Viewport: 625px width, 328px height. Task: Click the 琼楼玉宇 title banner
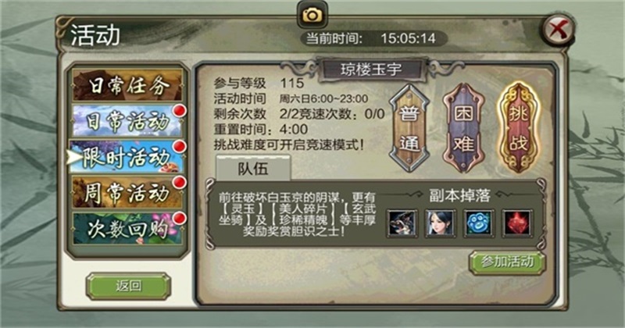coord(370,70)
